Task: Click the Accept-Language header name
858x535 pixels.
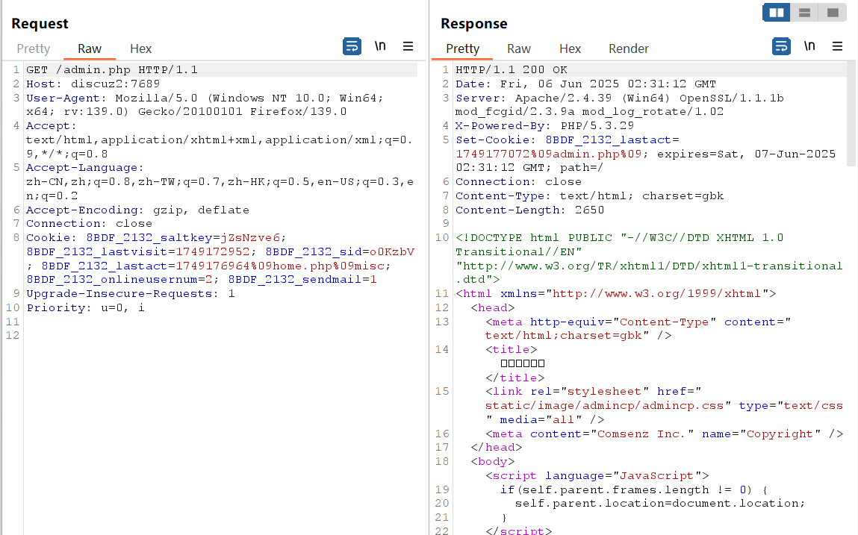Action: click(82, 168)
